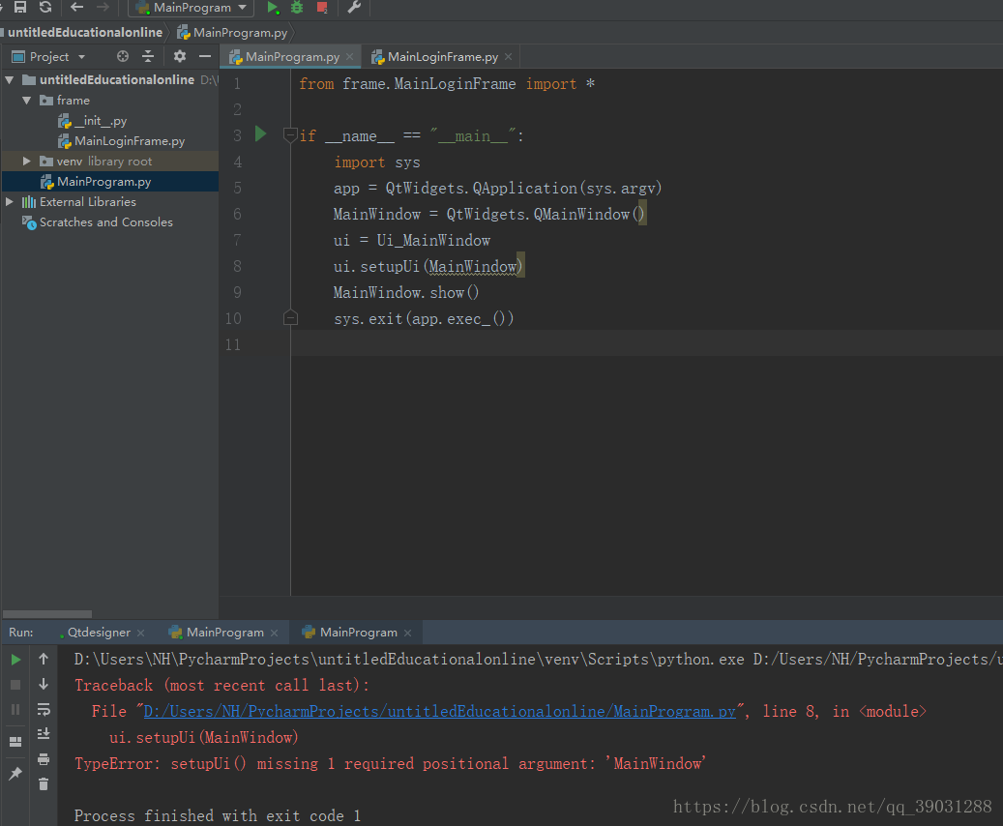Click the Synchronize icon in top toolbar
Screen dimensions: 1003x826
[45, 7]
